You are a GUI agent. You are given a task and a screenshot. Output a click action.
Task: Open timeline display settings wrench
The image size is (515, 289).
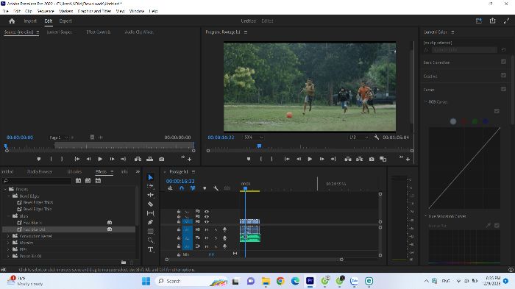click(216, 188)
